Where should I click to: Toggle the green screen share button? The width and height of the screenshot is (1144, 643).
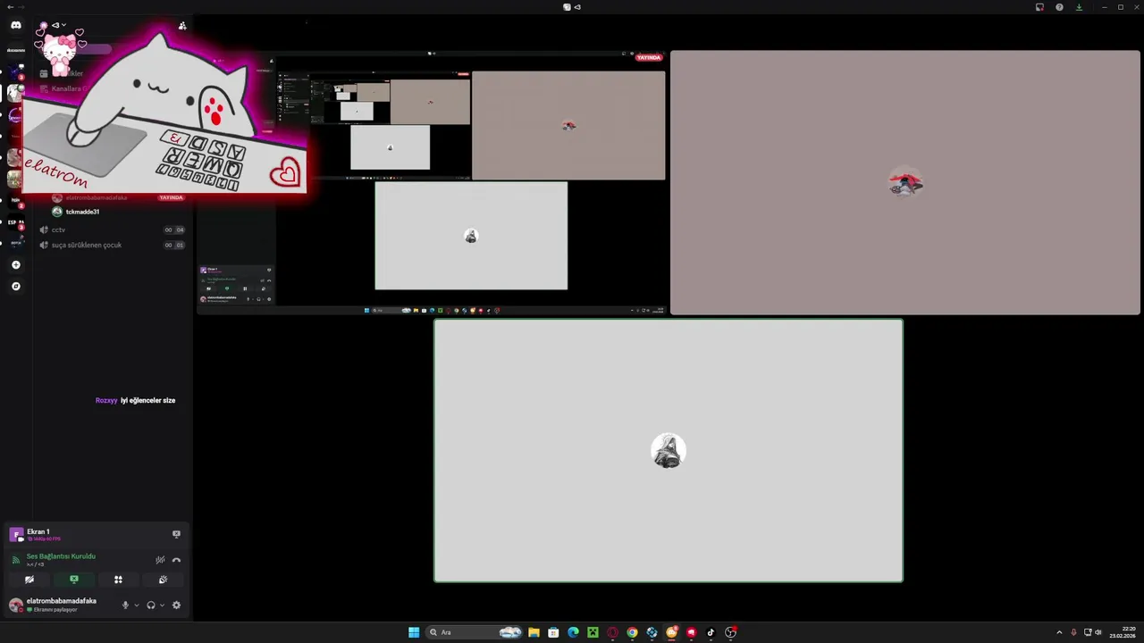pyautogui.click(x=74, y=580)
